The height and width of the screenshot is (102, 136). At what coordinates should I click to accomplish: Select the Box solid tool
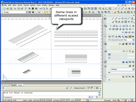114,26
